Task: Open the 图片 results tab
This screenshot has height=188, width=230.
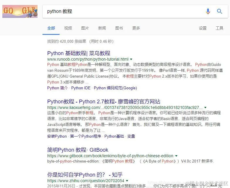Action: click(85, 28)
